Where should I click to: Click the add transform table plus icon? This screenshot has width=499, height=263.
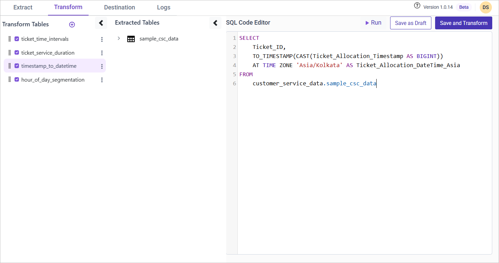click(72, 25)
